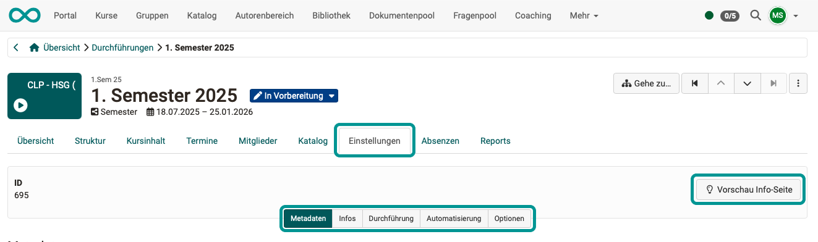Click the '1. Semester 2025' heading
818x242 pixels.
[164, 95]
